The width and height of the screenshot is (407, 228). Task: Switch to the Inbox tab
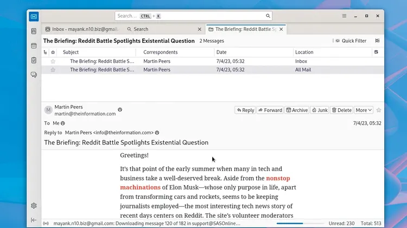pos(81,29)
